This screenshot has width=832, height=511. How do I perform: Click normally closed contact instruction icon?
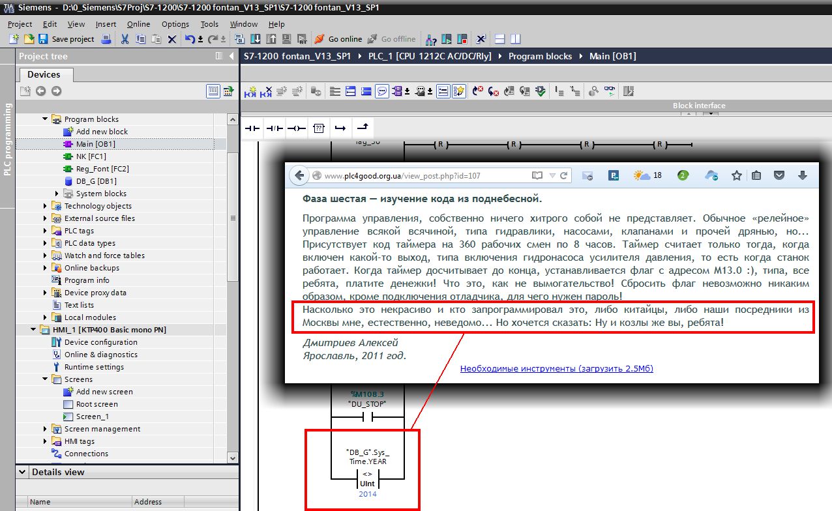pyautogui.click(x=274, y=128)
